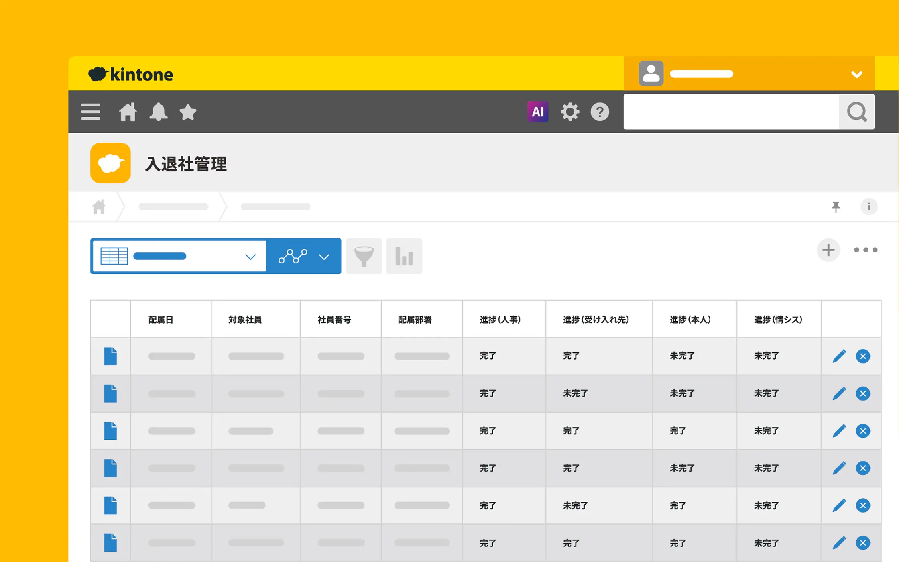Click in the search input field
This screenshot has width=899, height=562.
pos(730,112)
